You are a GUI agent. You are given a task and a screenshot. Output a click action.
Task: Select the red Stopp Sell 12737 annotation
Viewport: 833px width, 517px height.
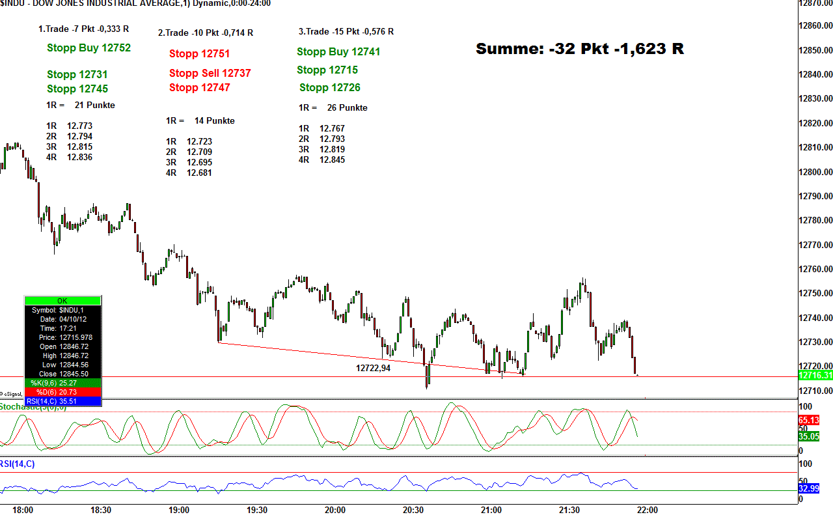point(210,73)
